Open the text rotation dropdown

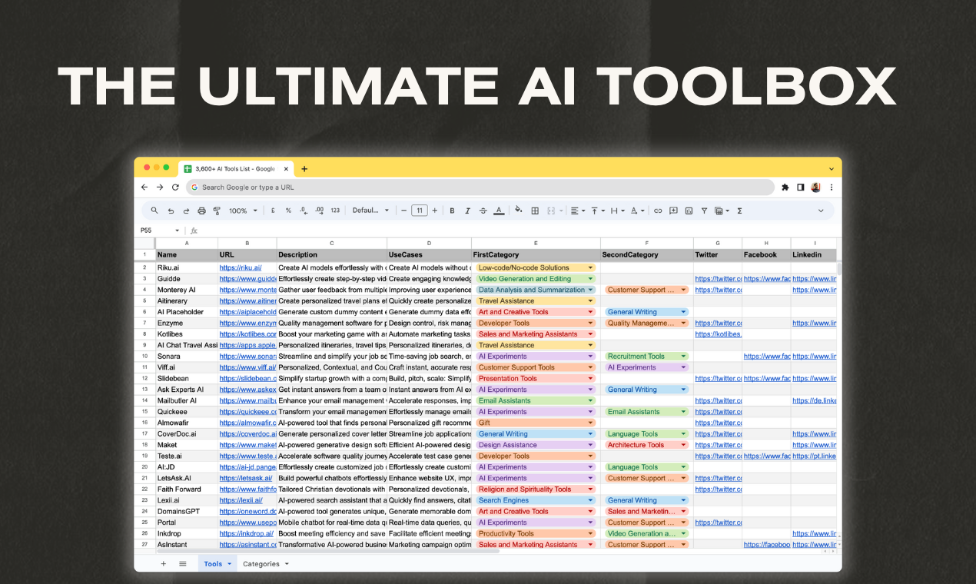point(638,211)
